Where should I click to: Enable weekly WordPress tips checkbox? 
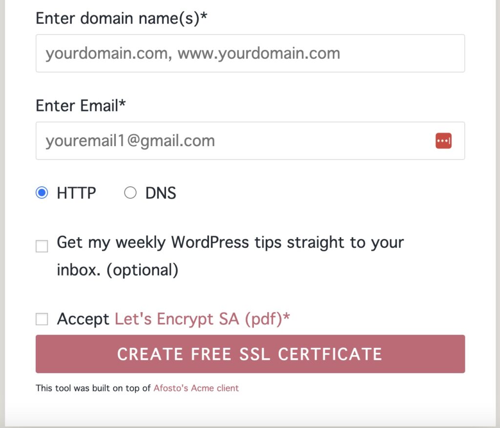pyautogui.click(x=42, y=246)
